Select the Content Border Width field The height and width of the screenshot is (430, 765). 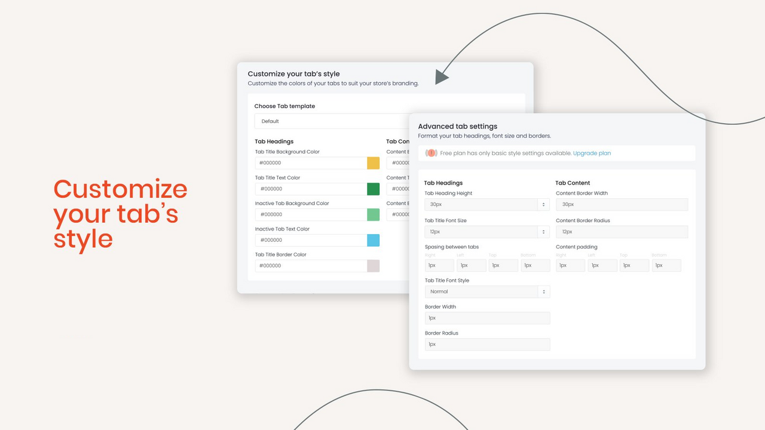pos(622,204)
